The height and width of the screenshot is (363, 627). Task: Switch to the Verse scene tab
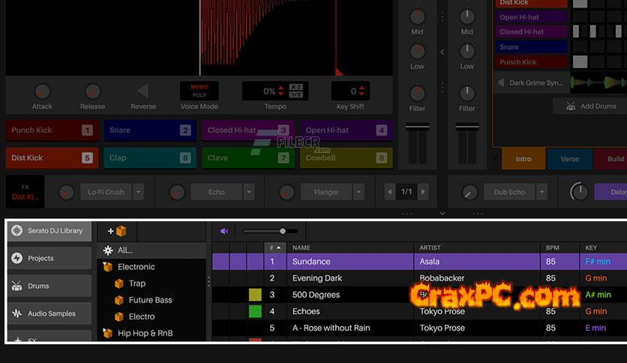pyautogui.click(x=569, y=159)
